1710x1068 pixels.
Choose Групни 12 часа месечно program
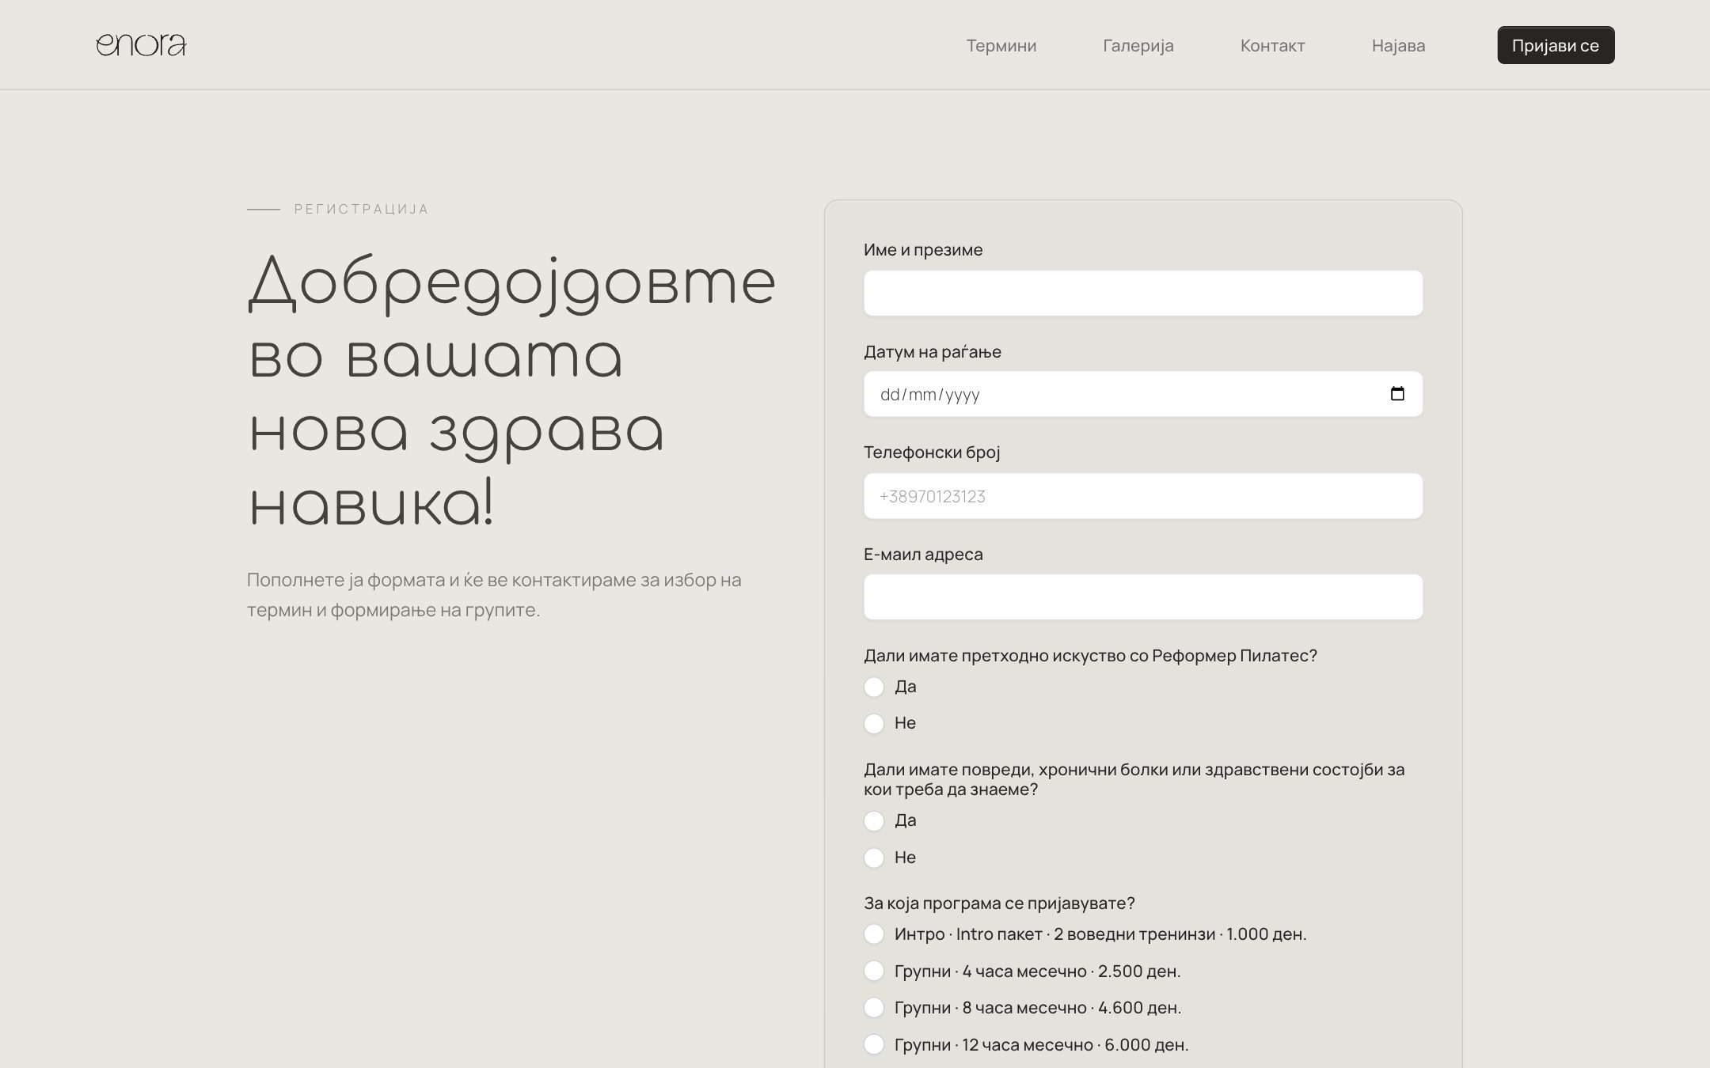(x=874, y=1044)
